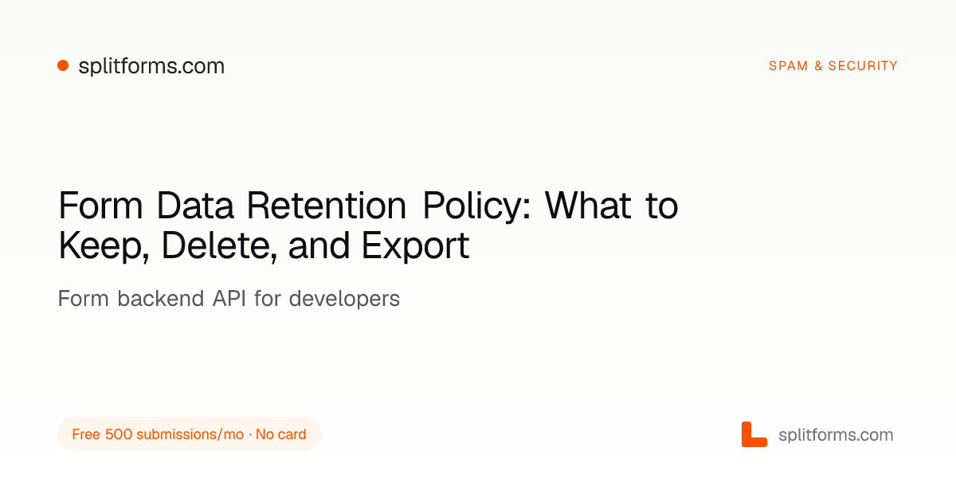Click the orange L-shaped splitforms logo icon

tap(754, 434)
